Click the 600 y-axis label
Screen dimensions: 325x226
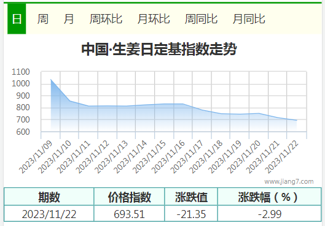(x=23, y=132)
